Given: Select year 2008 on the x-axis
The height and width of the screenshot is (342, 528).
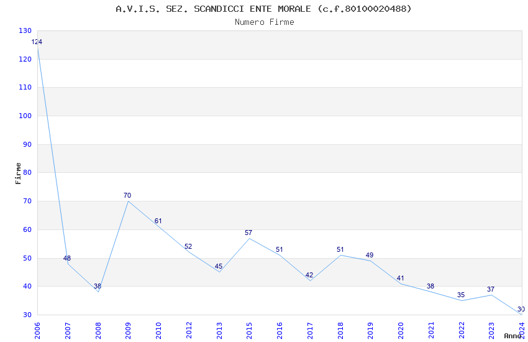Looking at the screenshot, I should click(x=98, y=330).
